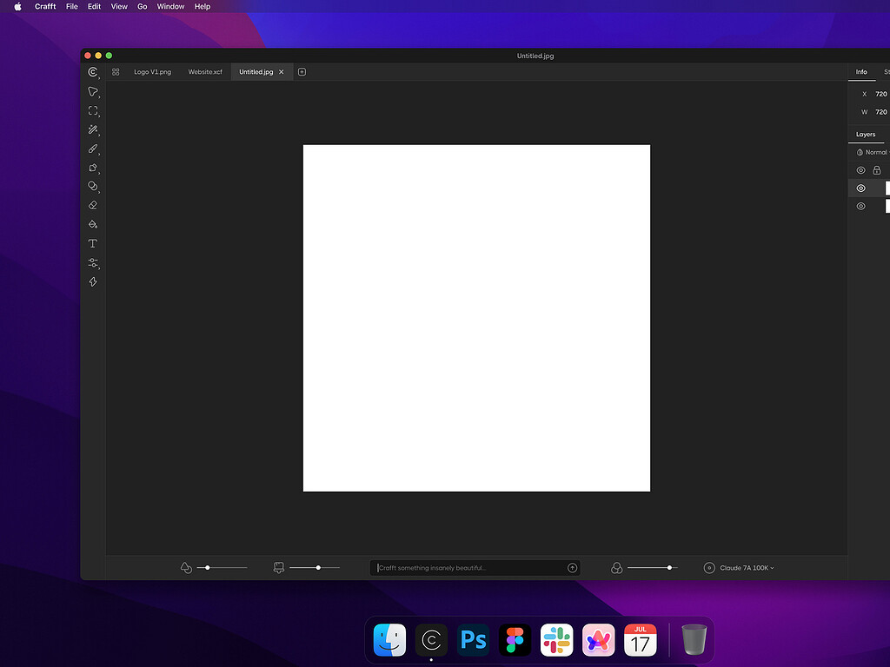This screenshot has height=667, width=890.
Task: Select the Pencil tool
Action: click(93, 149)
